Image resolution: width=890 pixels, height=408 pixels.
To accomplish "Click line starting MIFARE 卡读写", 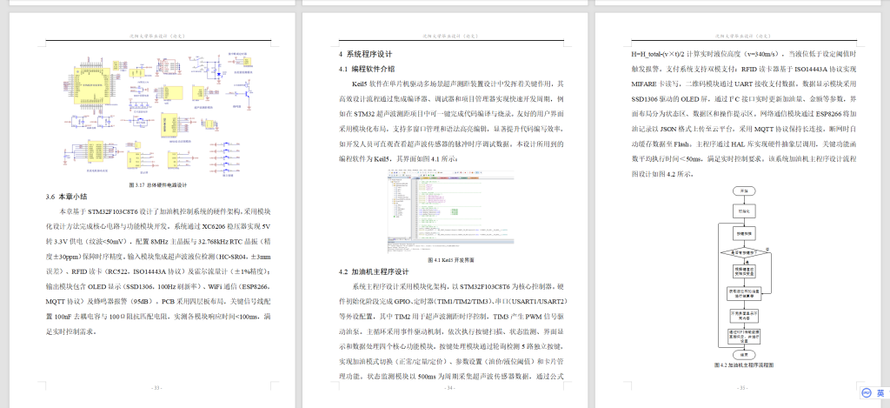I will point(744,84).
